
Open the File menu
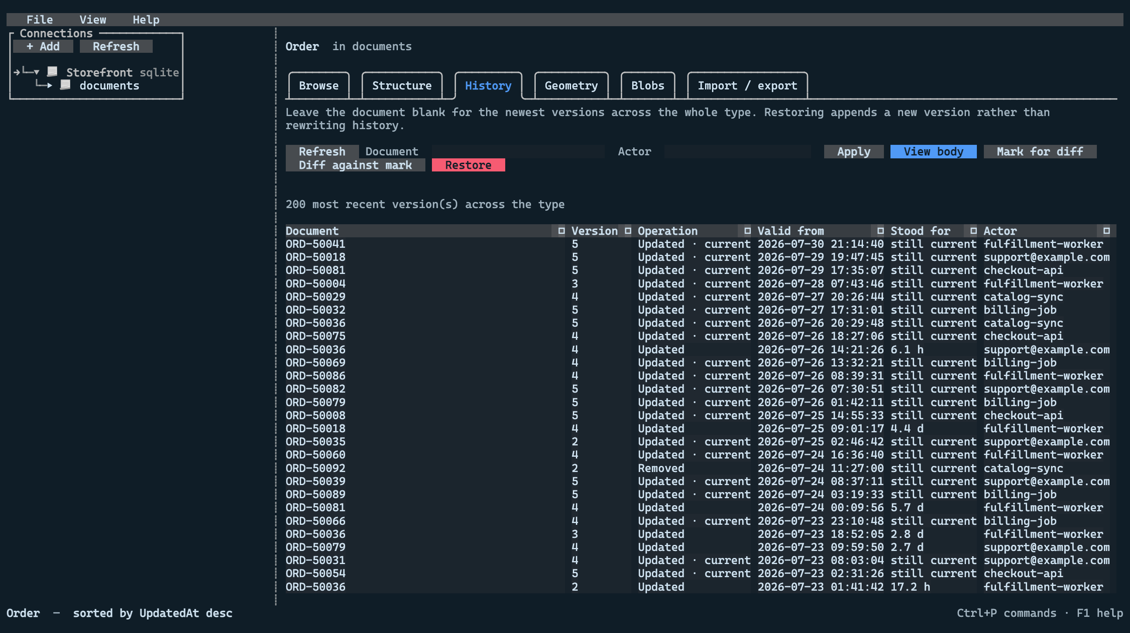click(x=39, y=20)
